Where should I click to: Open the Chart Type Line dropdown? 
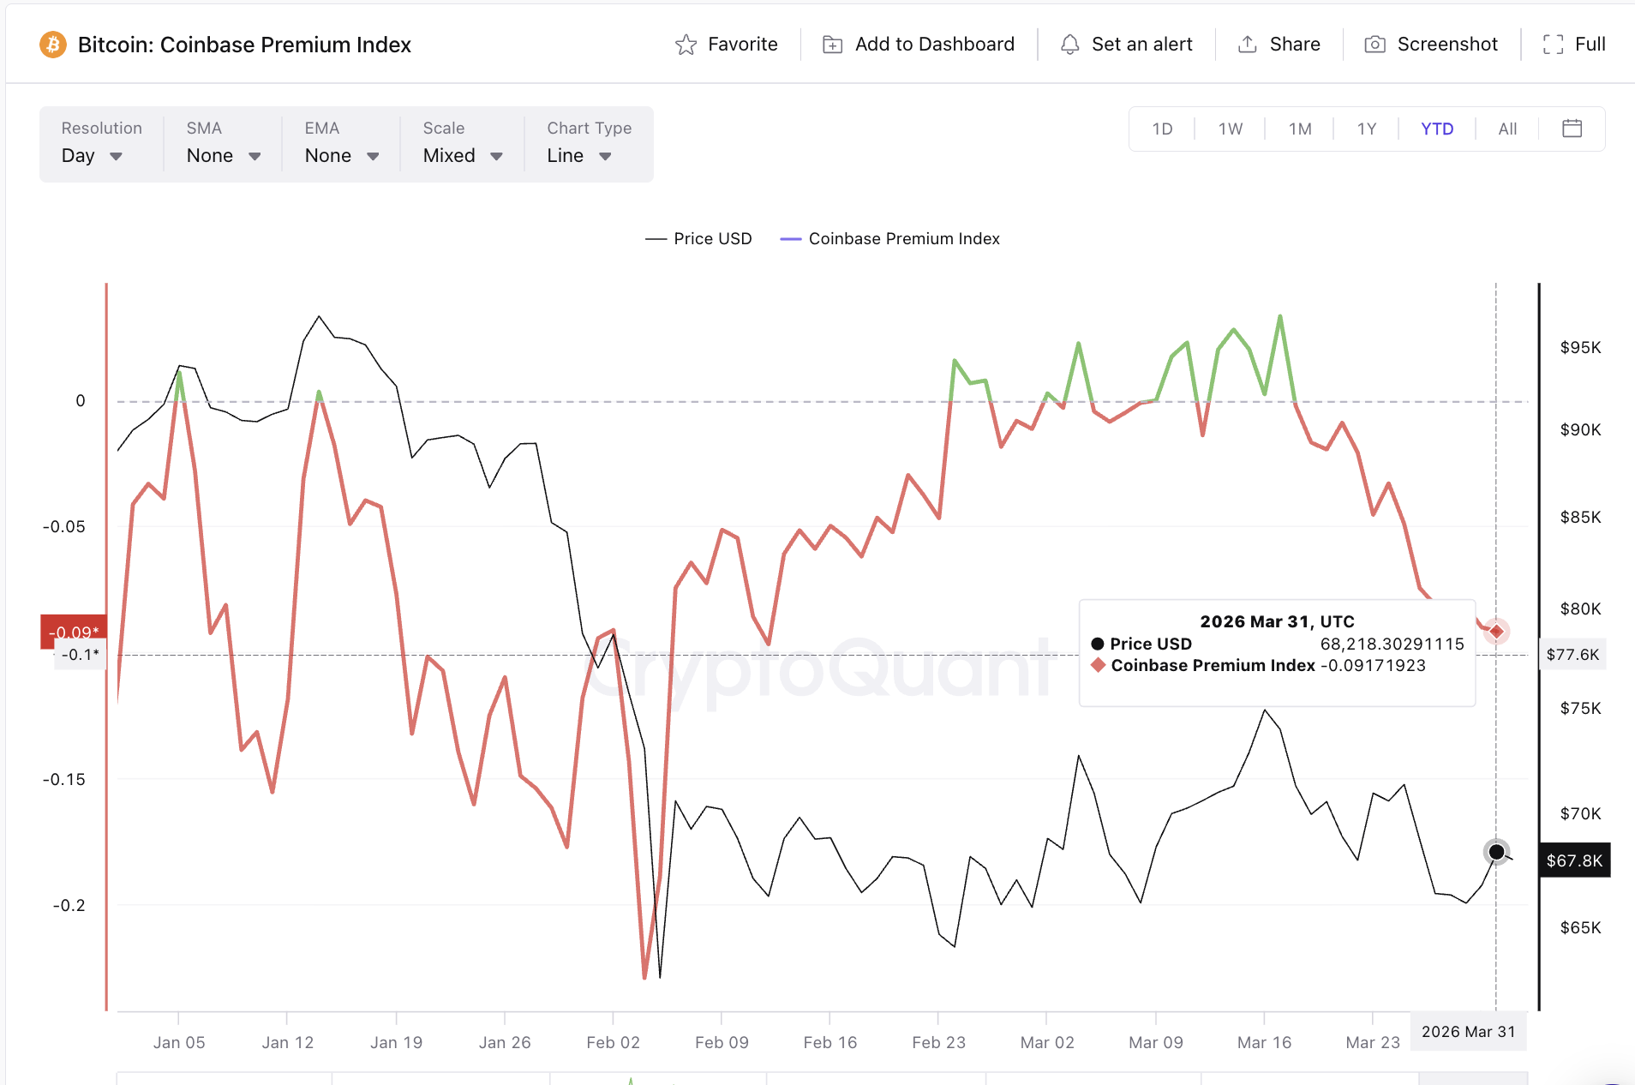[579, 156]
